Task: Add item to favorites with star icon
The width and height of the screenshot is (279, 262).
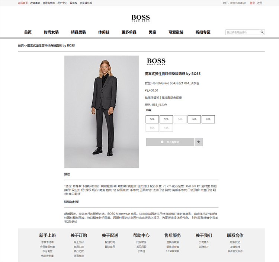Action: pos(199,142)
